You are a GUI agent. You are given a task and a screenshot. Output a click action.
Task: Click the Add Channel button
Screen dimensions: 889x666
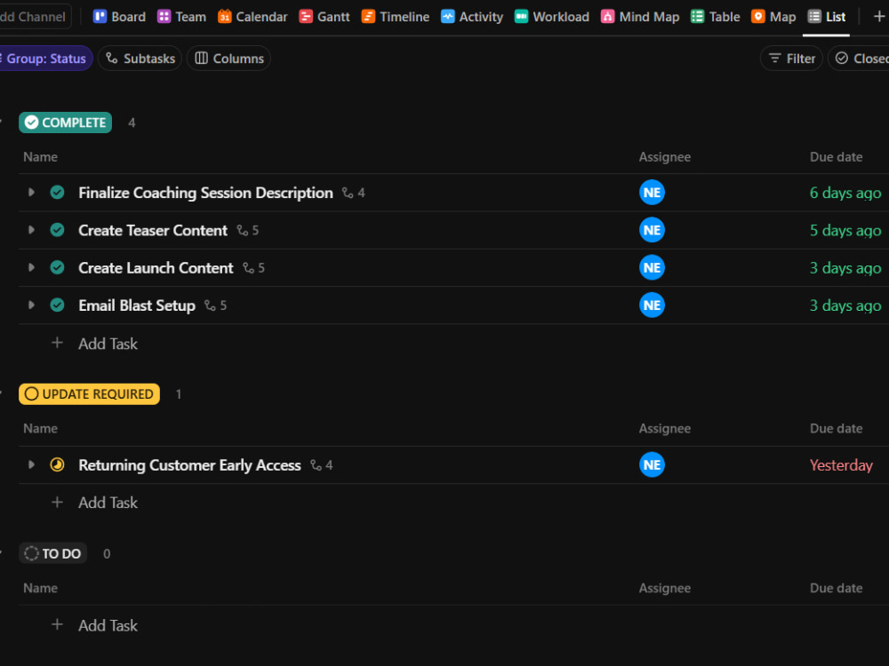pyautogui.click(x=34, y=16)
